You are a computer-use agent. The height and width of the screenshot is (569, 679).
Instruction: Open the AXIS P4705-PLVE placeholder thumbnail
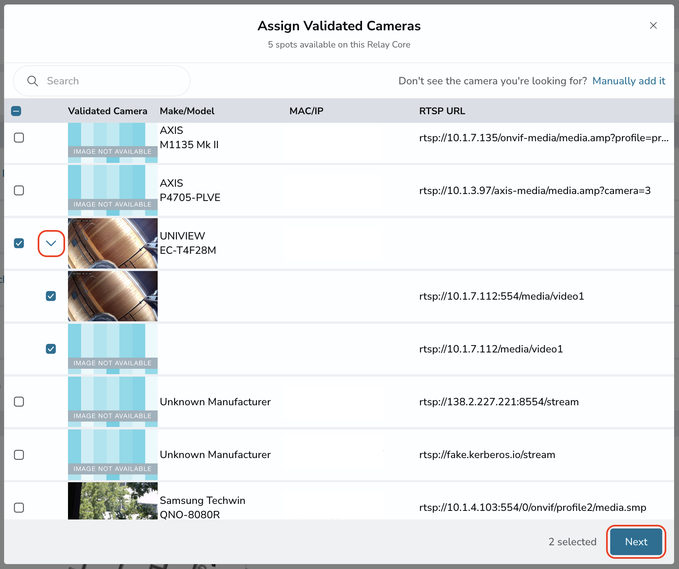click(x=113, y=190)
